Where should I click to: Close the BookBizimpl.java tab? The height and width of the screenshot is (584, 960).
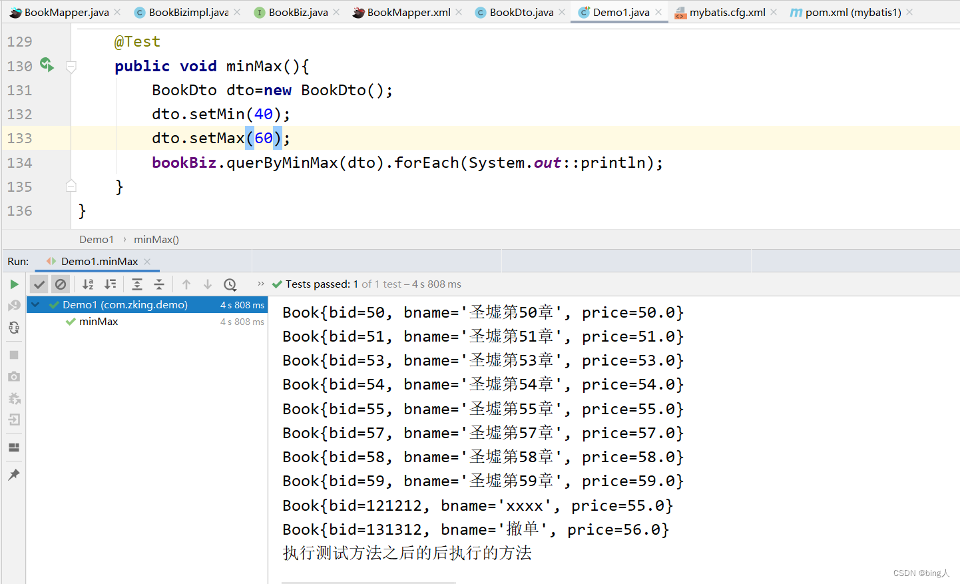click(238, 12)
